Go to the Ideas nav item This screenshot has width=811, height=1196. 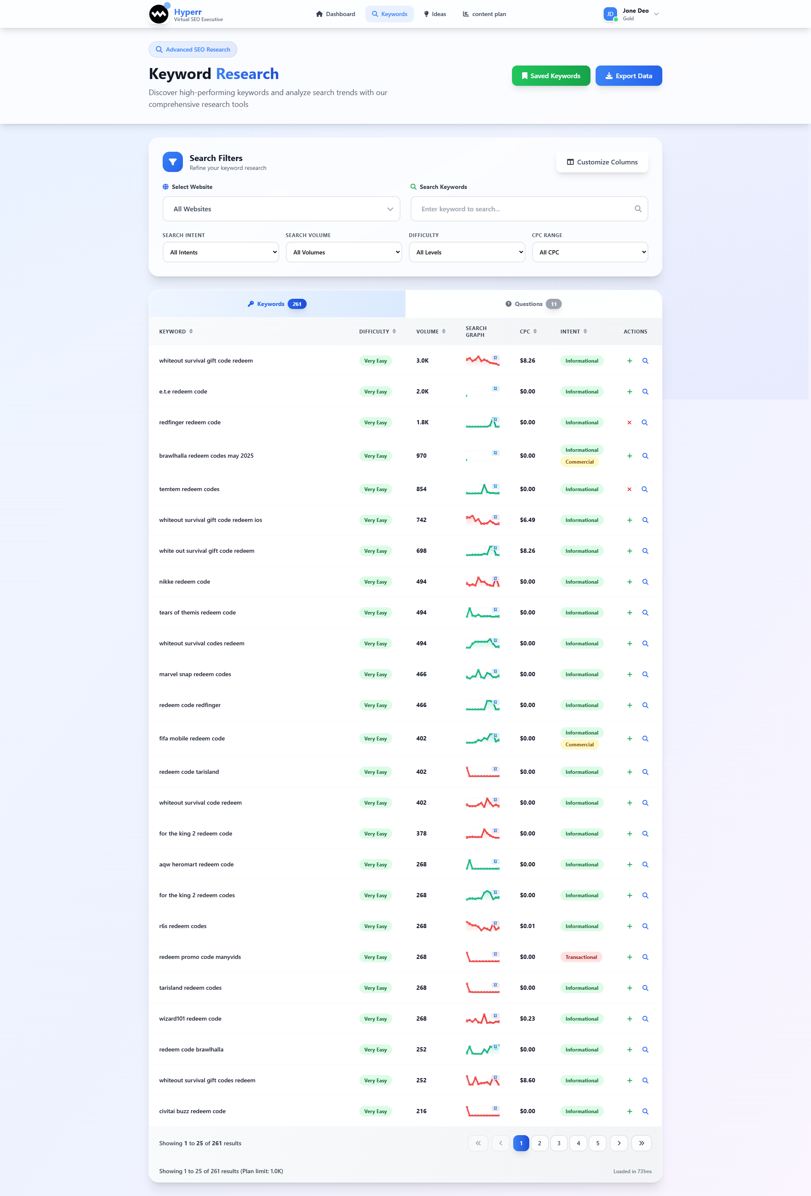pyautogui.click(x=435, y=14)
